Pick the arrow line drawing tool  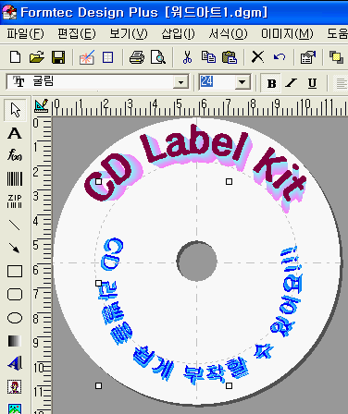(15, 248)
